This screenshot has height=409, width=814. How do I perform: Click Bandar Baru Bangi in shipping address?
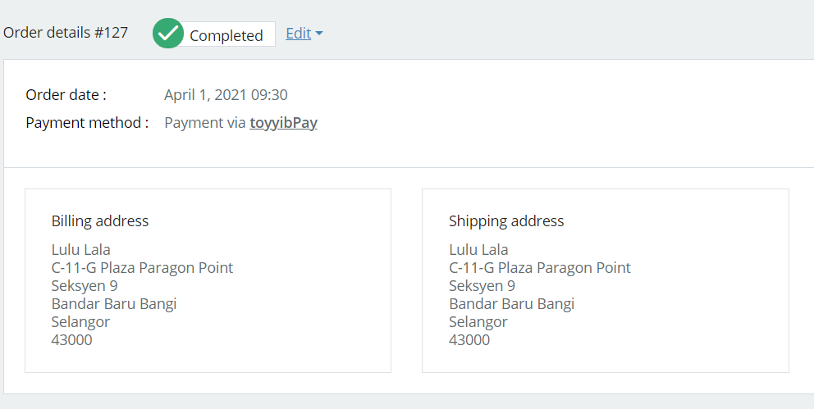(512, 304)
